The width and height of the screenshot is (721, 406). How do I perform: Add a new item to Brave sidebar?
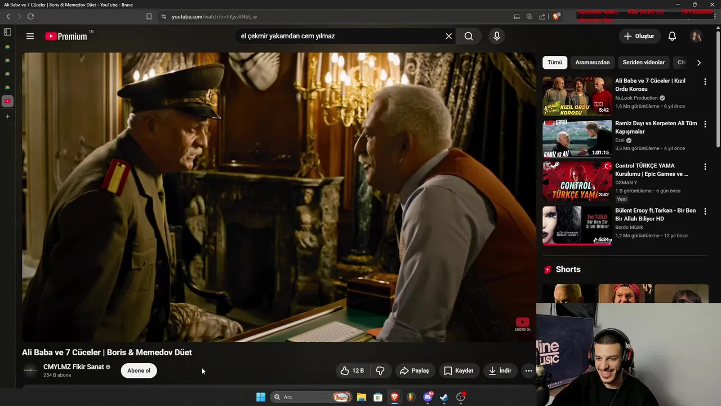[x=7, y=117]
